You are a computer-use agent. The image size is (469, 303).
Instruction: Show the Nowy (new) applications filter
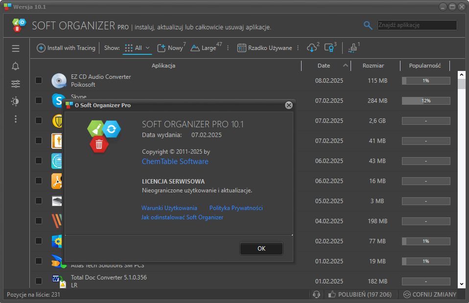(171, 48)
